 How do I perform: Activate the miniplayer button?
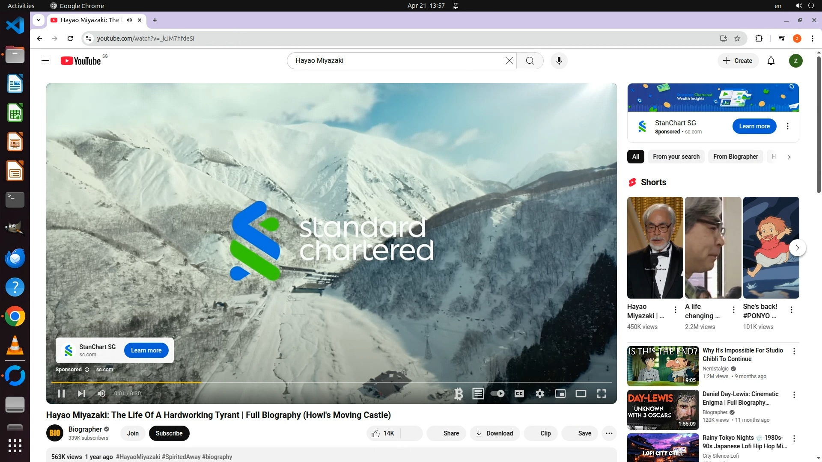point(560,394)
